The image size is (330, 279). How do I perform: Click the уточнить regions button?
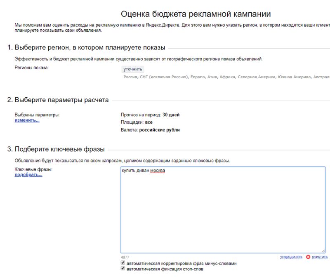point(133,69)
